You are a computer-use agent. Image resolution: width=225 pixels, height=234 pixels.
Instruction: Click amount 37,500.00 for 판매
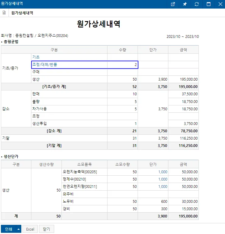(190, 94)
